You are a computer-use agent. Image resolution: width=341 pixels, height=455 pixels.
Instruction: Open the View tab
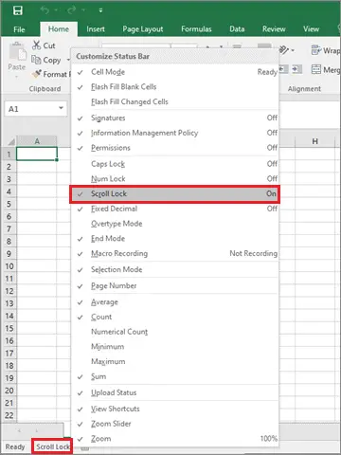tap(311, 29)
